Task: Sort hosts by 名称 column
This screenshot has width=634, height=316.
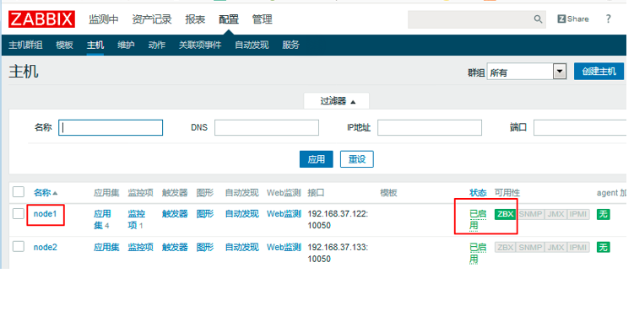Action: coord(46,193)
